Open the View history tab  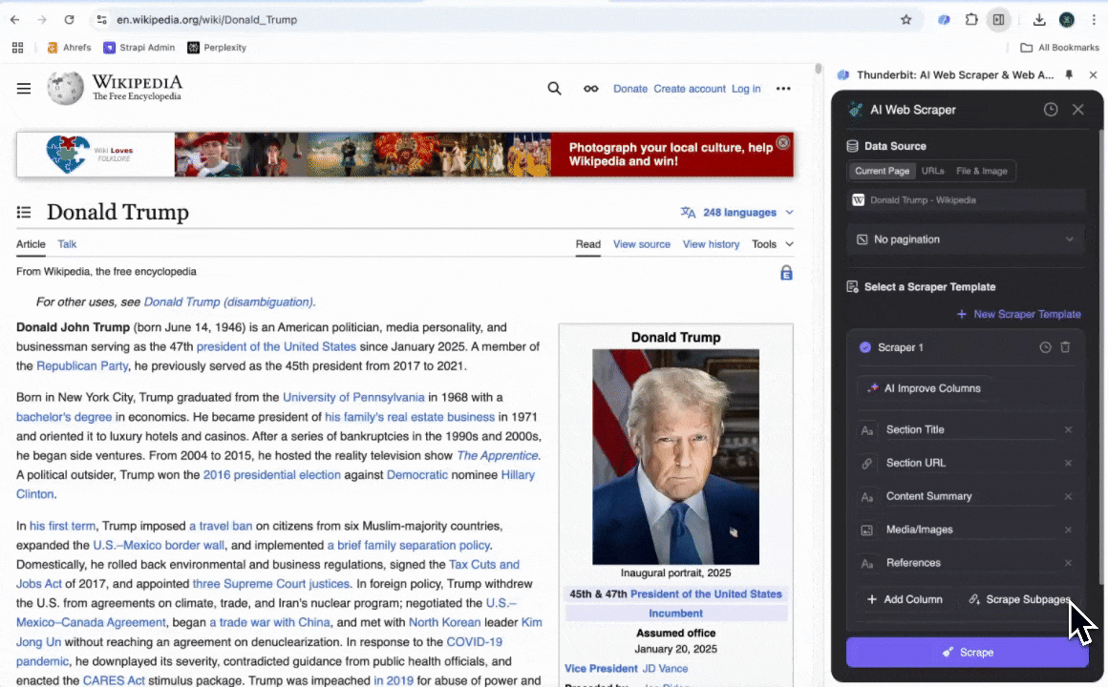(x=711, y=244)
